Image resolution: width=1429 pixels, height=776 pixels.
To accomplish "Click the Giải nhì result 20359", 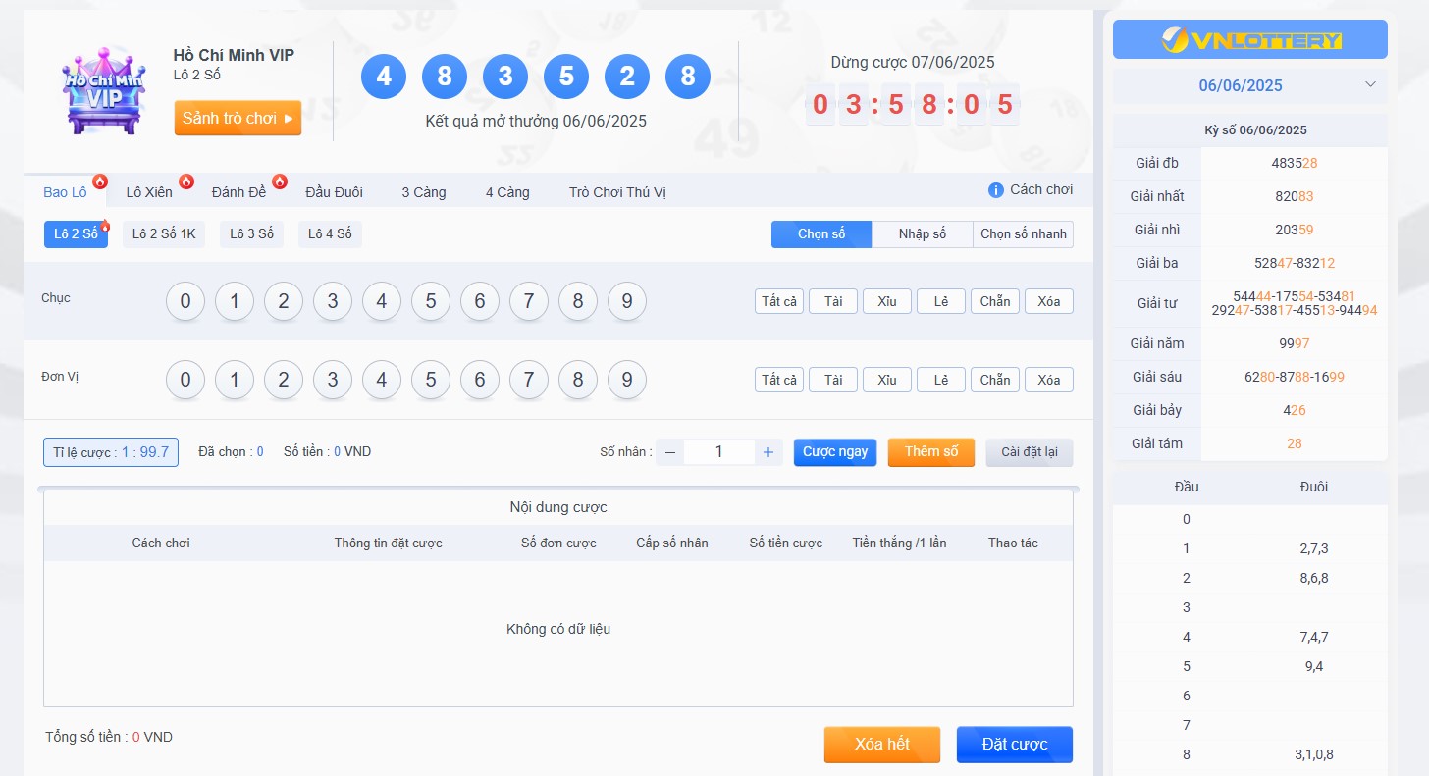I will click(1295, 230).
